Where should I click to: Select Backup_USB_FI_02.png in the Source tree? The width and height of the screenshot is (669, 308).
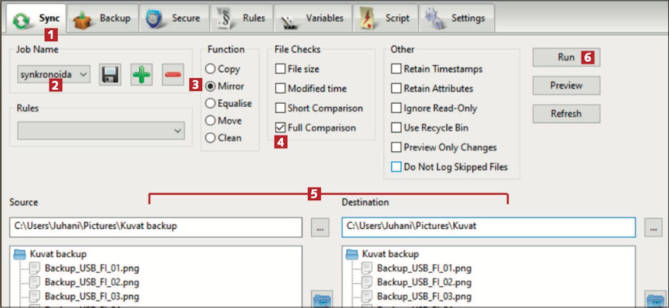[x=91, y=283]
